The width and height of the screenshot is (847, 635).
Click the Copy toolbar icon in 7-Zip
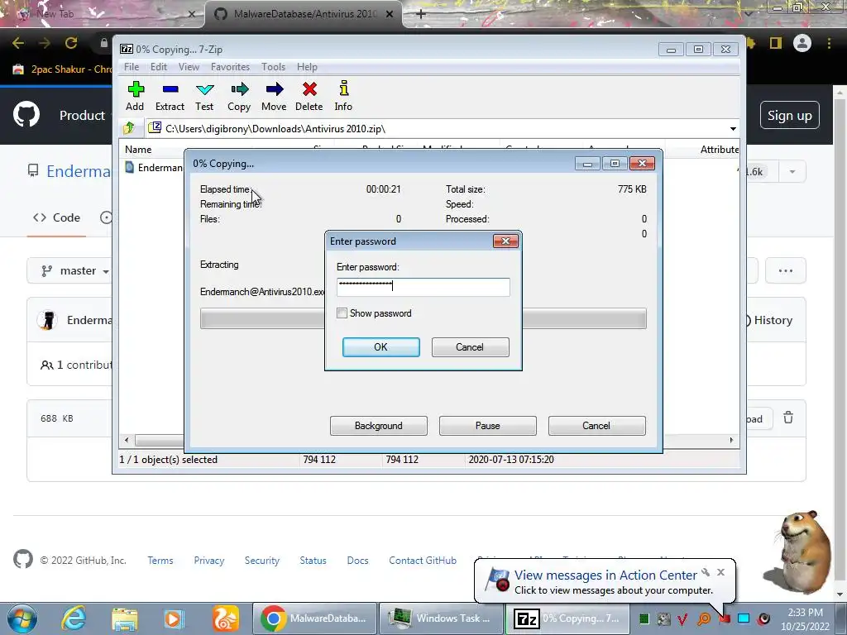pyautogui.click(x=239, y=96)
